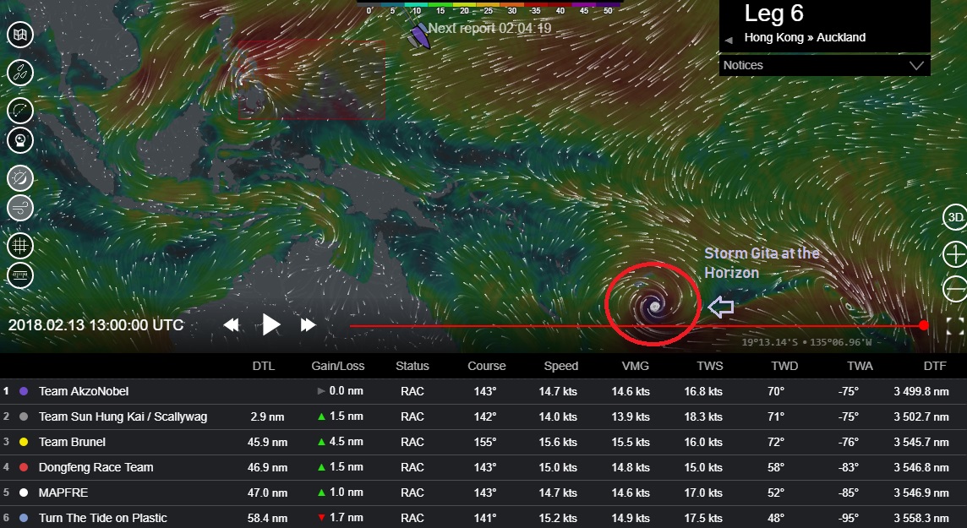Viewport: 967px width, 528px height.
Task: Select Team AkzoNobel in leaderboard
Action: (x=84, y=391)
